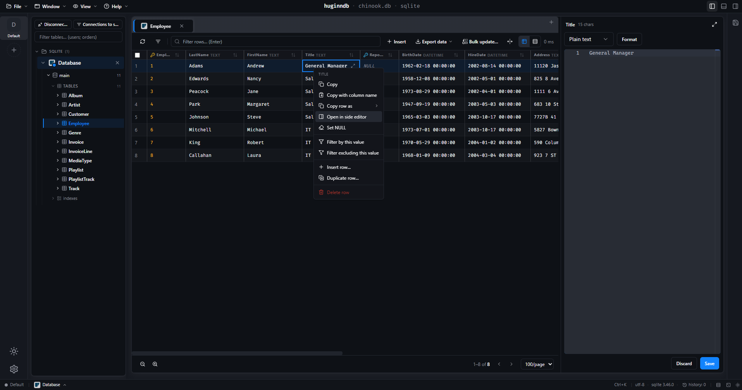
Task: Expand the indexes group
Action: point(53,198)
